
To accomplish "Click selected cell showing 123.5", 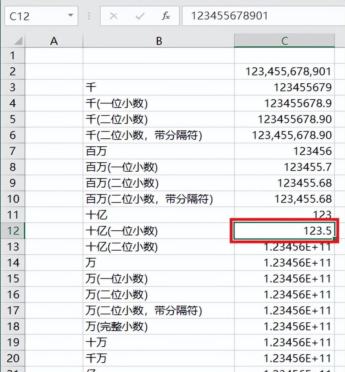I will [x=284, y=231].
